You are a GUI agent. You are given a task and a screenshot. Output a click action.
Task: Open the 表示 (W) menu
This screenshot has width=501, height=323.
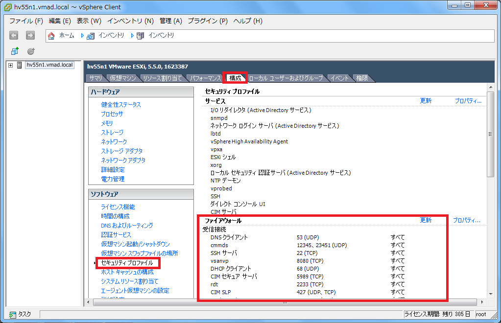pos(89,21)
